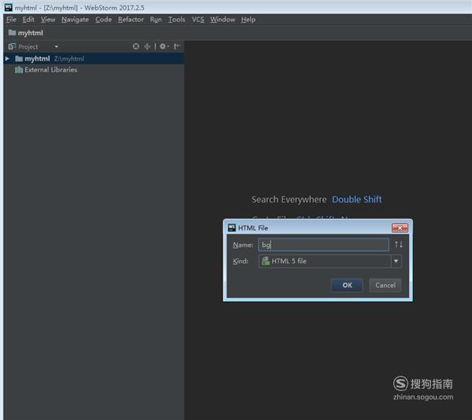
Task: Close the HTML File dialog
Action: pyautogui.click(x=400, y=228)
